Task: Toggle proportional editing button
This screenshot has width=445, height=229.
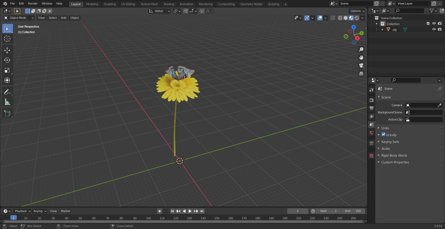Action: click(202, 11)
